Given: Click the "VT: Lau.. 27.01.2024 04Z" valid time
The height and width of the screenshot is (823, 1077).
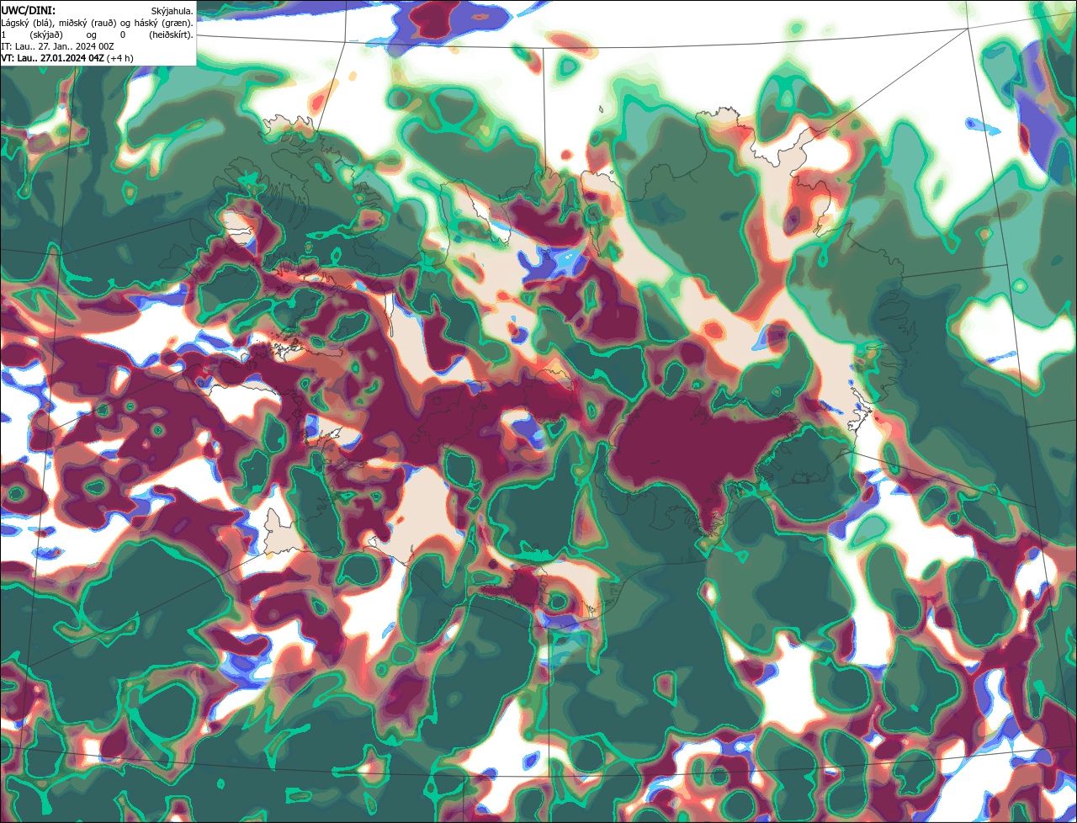Looking at the screenshot, I should tap(52, 58).
